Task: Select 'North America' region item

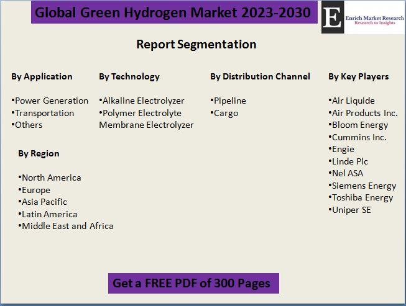Action: point(50,178)
